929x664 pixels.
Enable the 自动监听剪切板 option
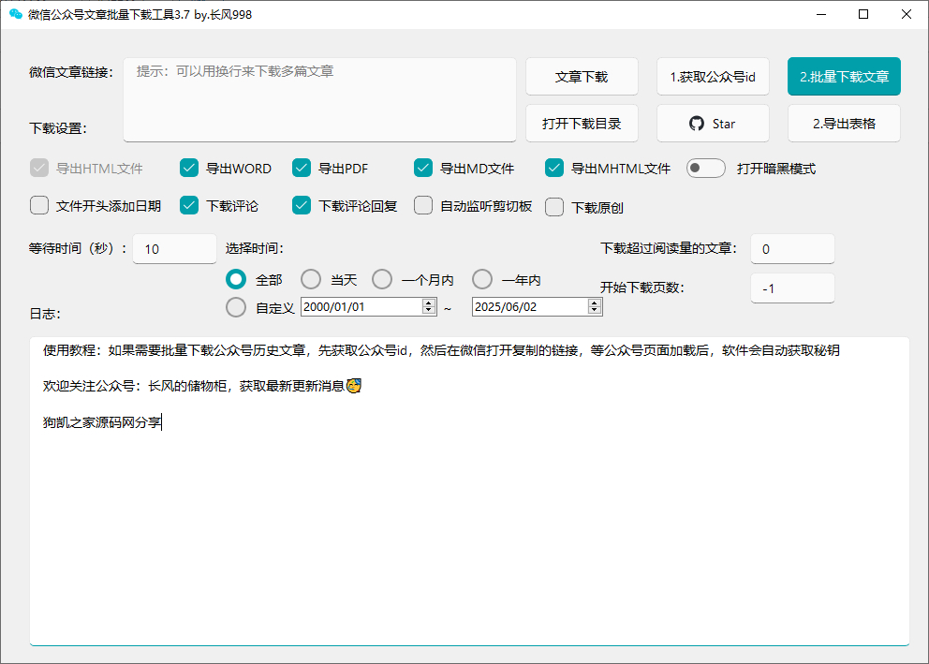(423, 205)
